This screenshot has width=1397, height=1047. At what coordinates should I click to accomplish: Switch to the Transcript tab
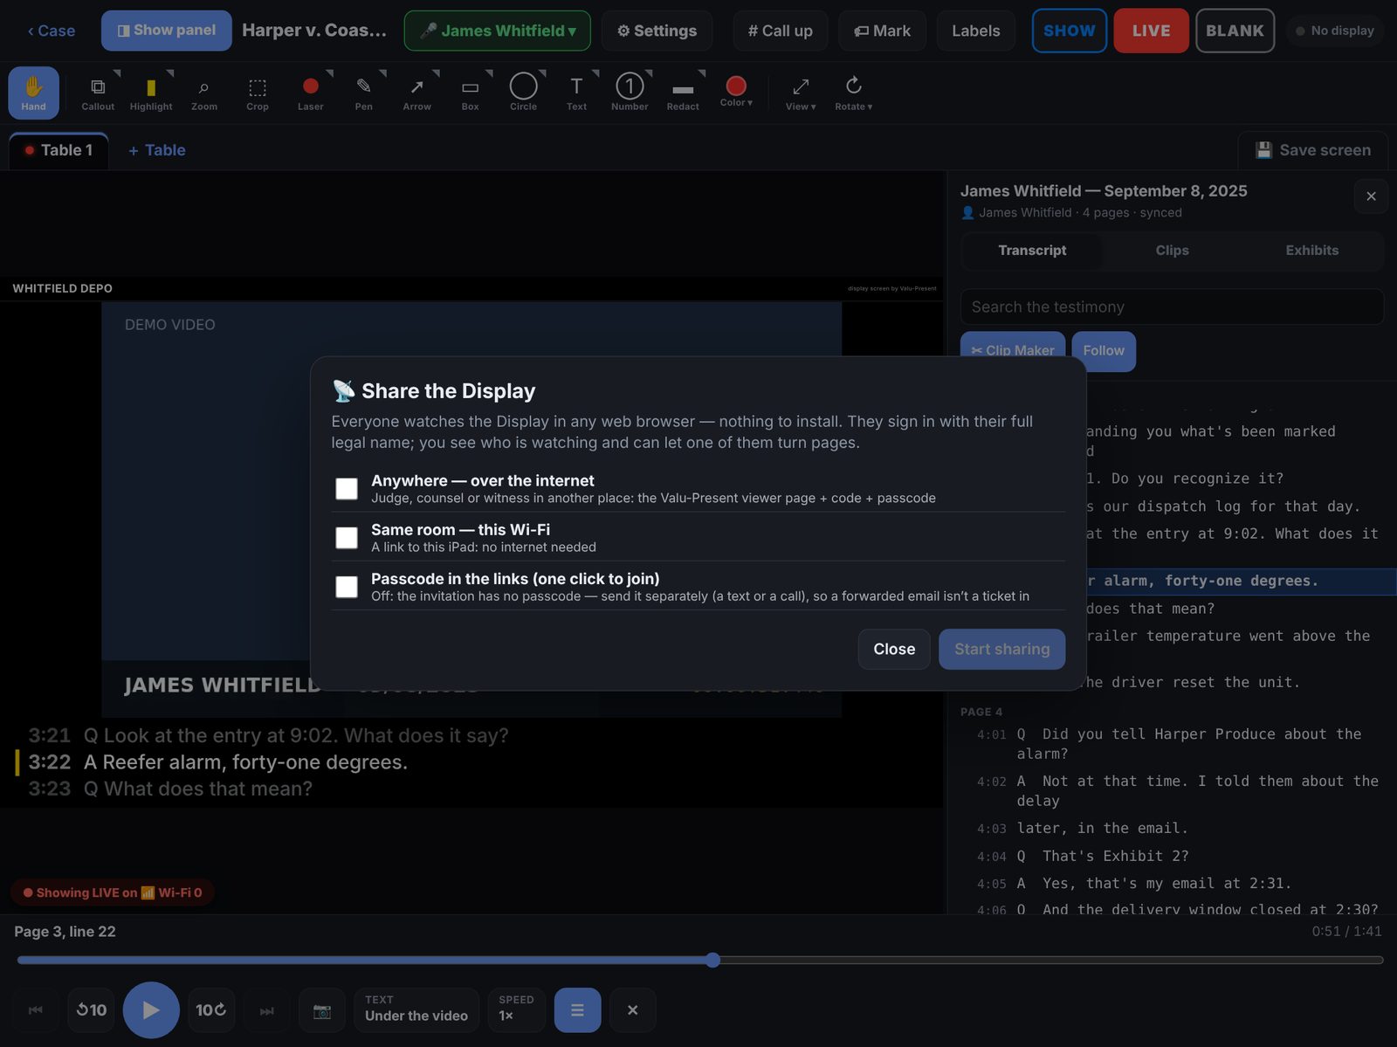[x=1032, y=251]
